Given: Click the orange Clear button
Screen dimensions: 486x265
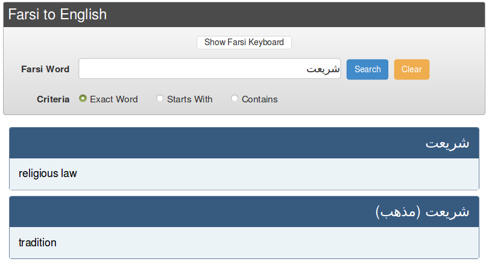Looking at the screenshot, I should (x=411, y=69).
